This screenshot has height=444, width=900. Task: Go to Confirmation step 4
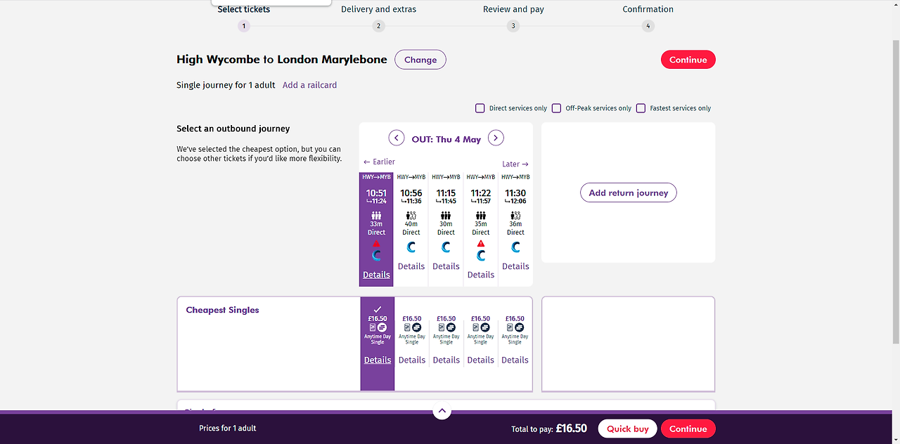[648, 26]
